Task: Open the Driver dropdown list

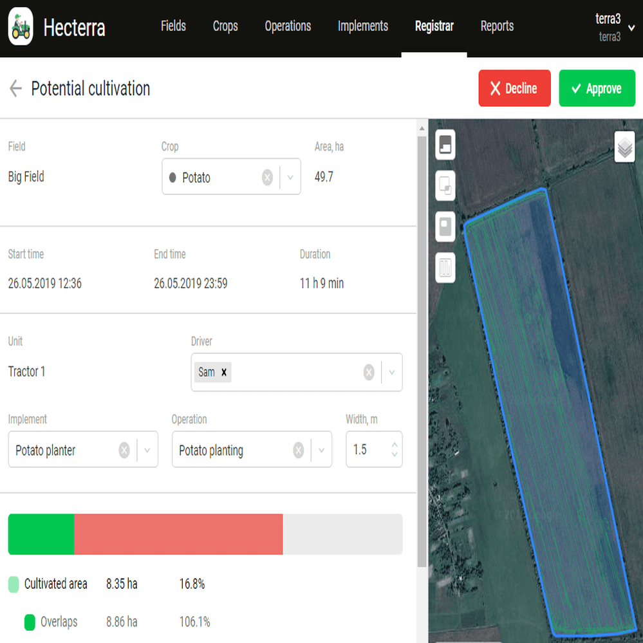Action: [x=391, y=372]
